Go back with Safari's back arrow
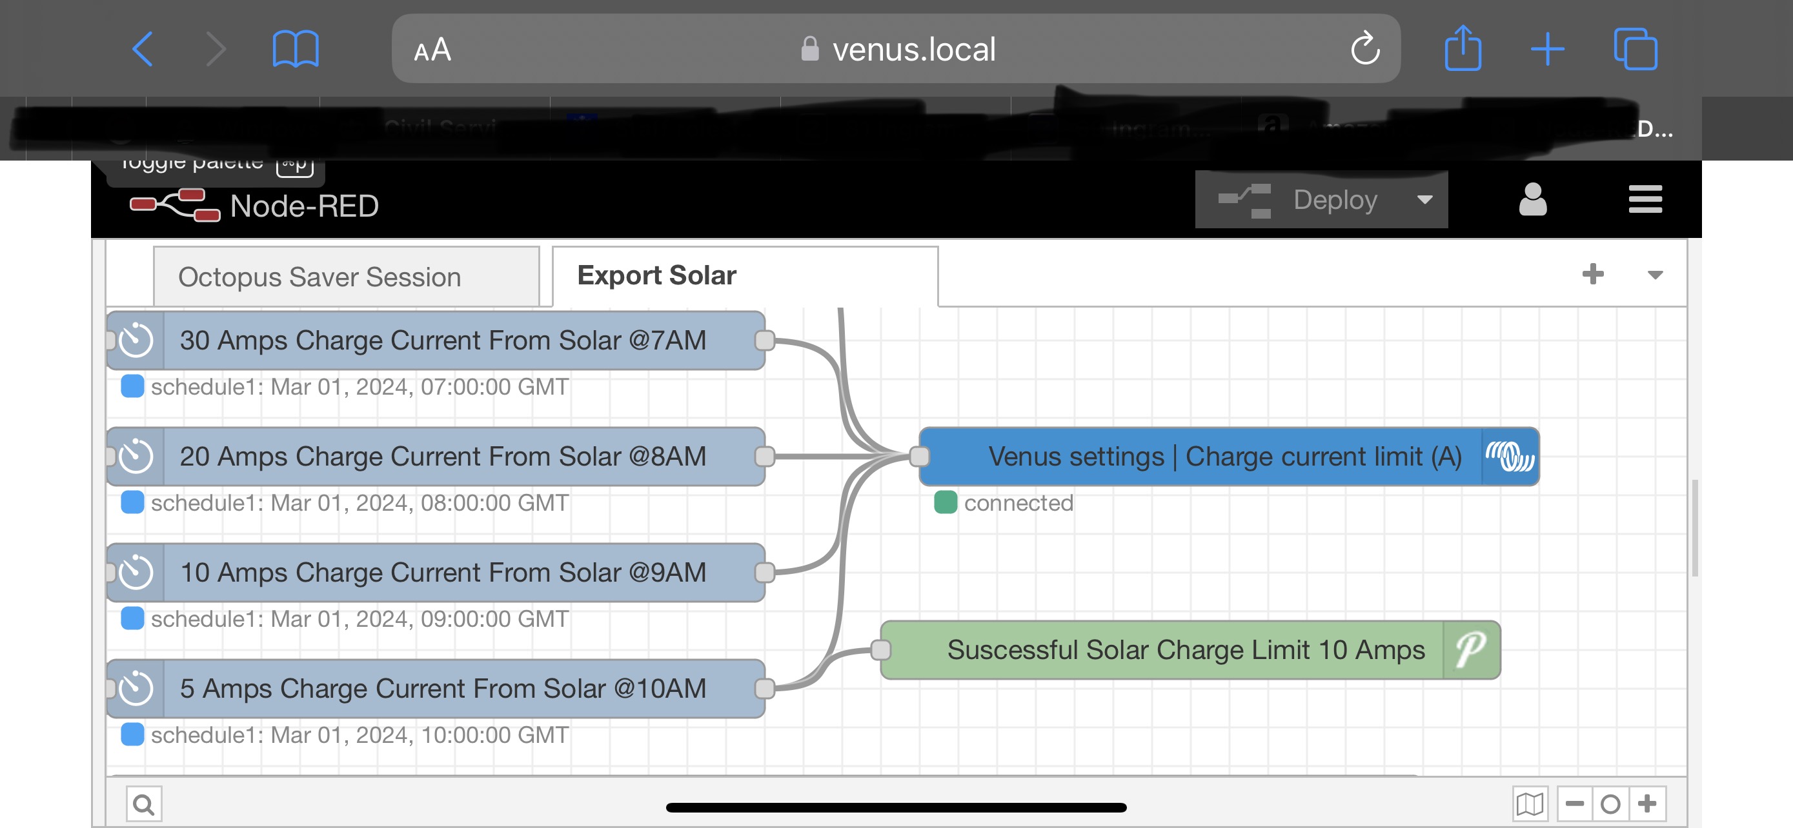 pyautogui.click(x=143, y=50)
